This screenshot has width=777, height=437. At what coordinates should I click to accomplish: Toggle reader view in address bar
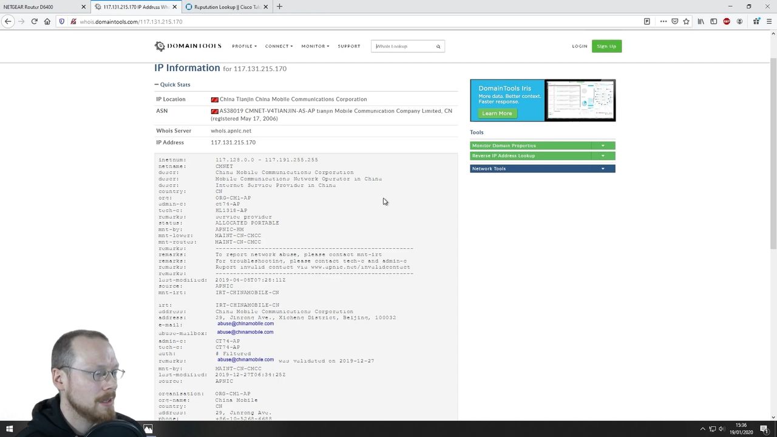coord(647,21)
